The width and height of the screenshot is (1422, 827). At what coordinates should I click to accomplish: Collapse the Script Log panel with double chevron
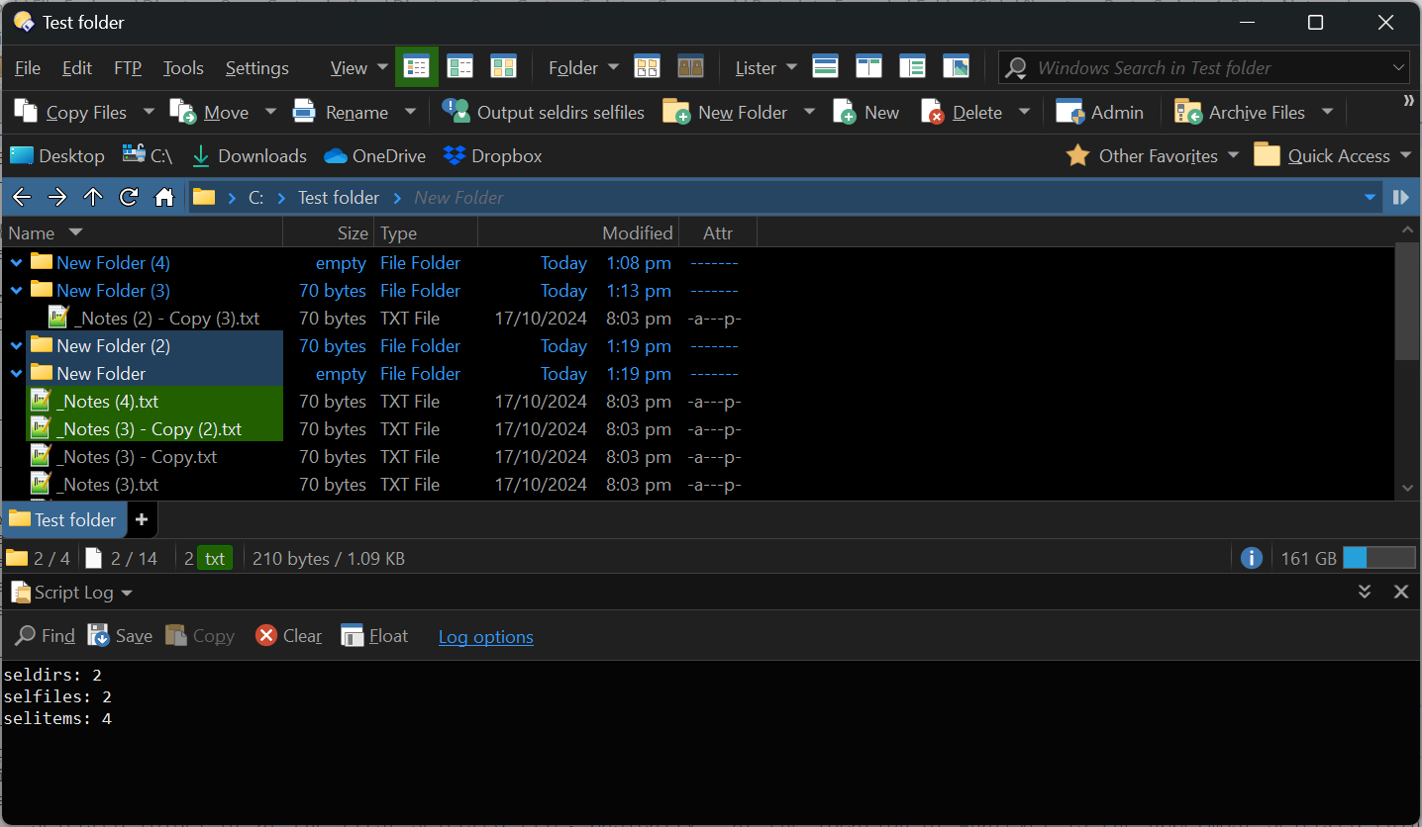1365,592
